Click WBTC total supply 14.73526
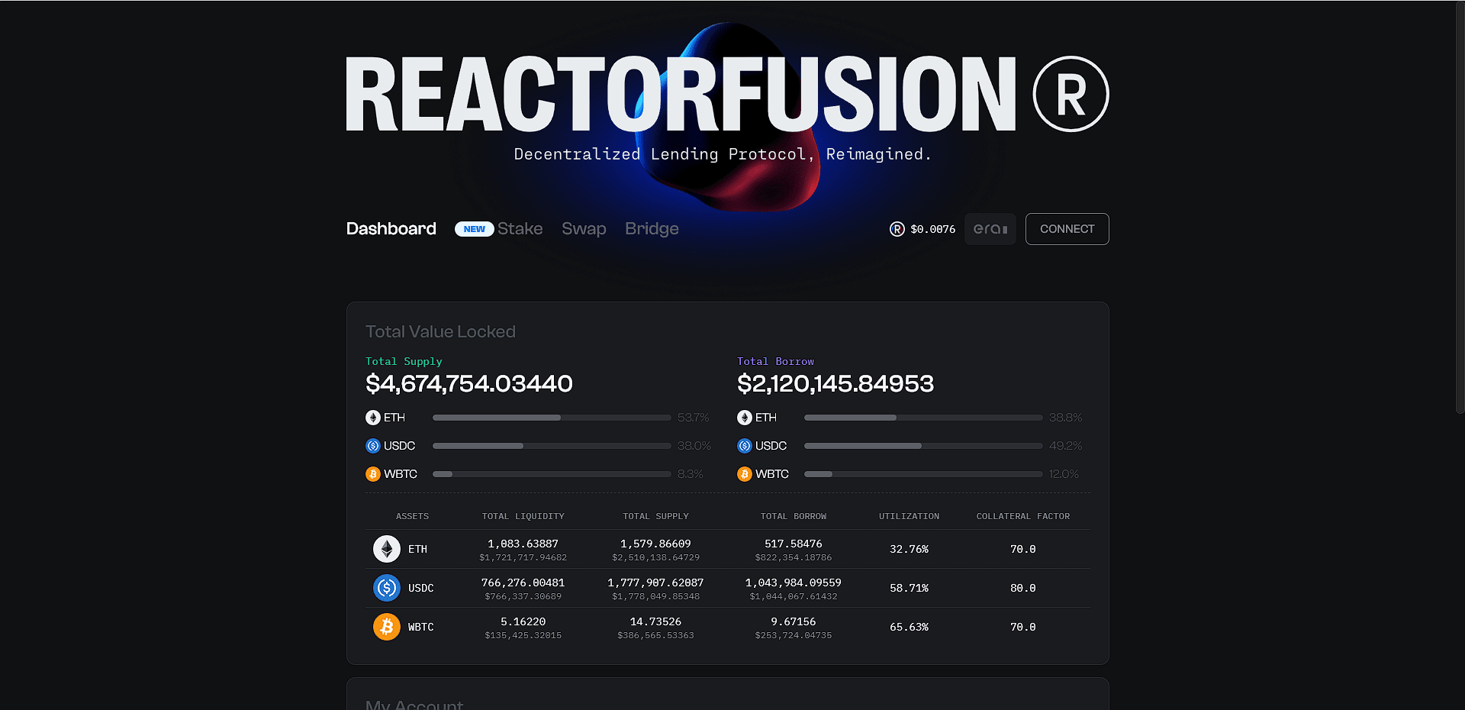1465x710 pixels. coord(655,621)
